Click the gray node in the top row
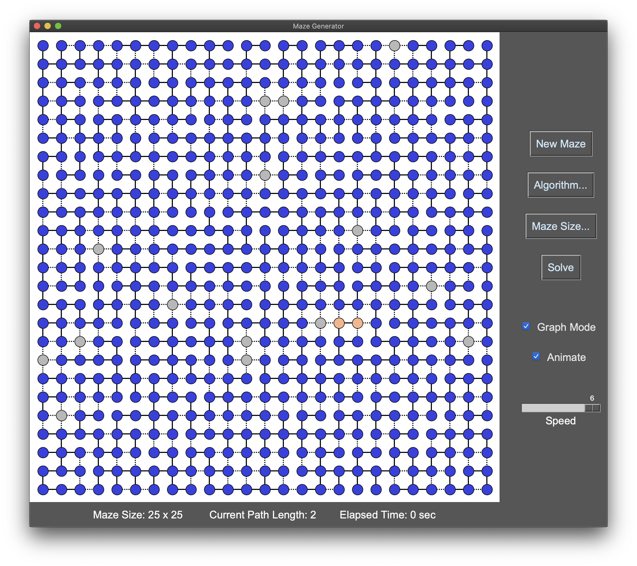Screen dimensions: 637x566 click(x=395, y=46)
